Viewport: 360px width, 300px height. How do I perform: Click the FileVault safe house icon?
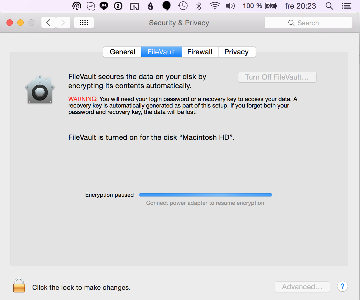tap(40, 90)
